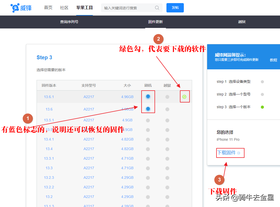This screenshot has width=280, height=207.
Task: Click the gray status dot beside step 1
Action: coord(262,82)
